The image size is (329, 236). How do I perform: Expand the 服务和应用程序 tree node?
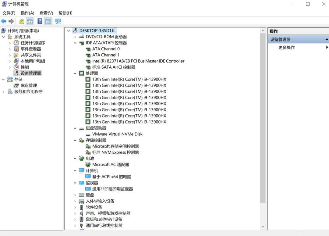point(3,91)
